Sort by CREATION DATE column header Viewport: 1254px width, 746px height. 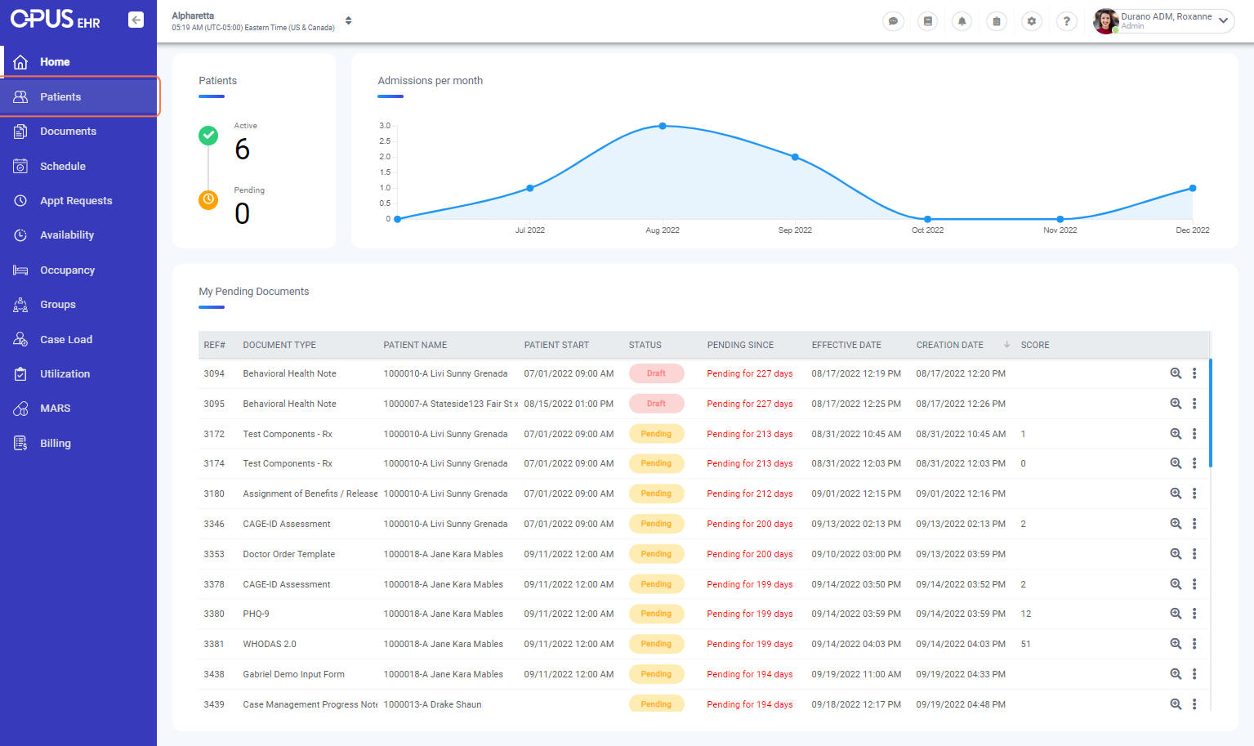[949, 345]
